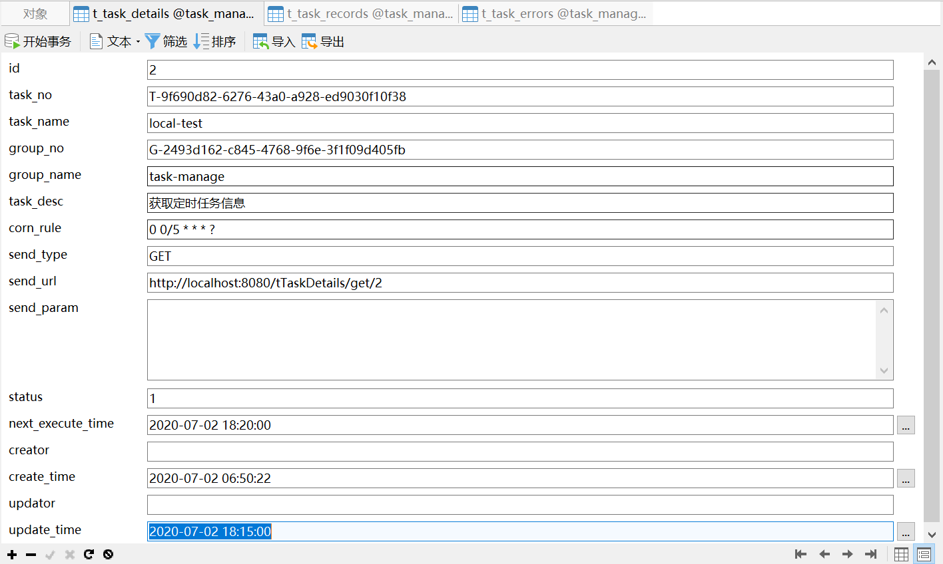Click the task_desc field
Viewport: 943px width, 564px height.
tap(520, 203)
